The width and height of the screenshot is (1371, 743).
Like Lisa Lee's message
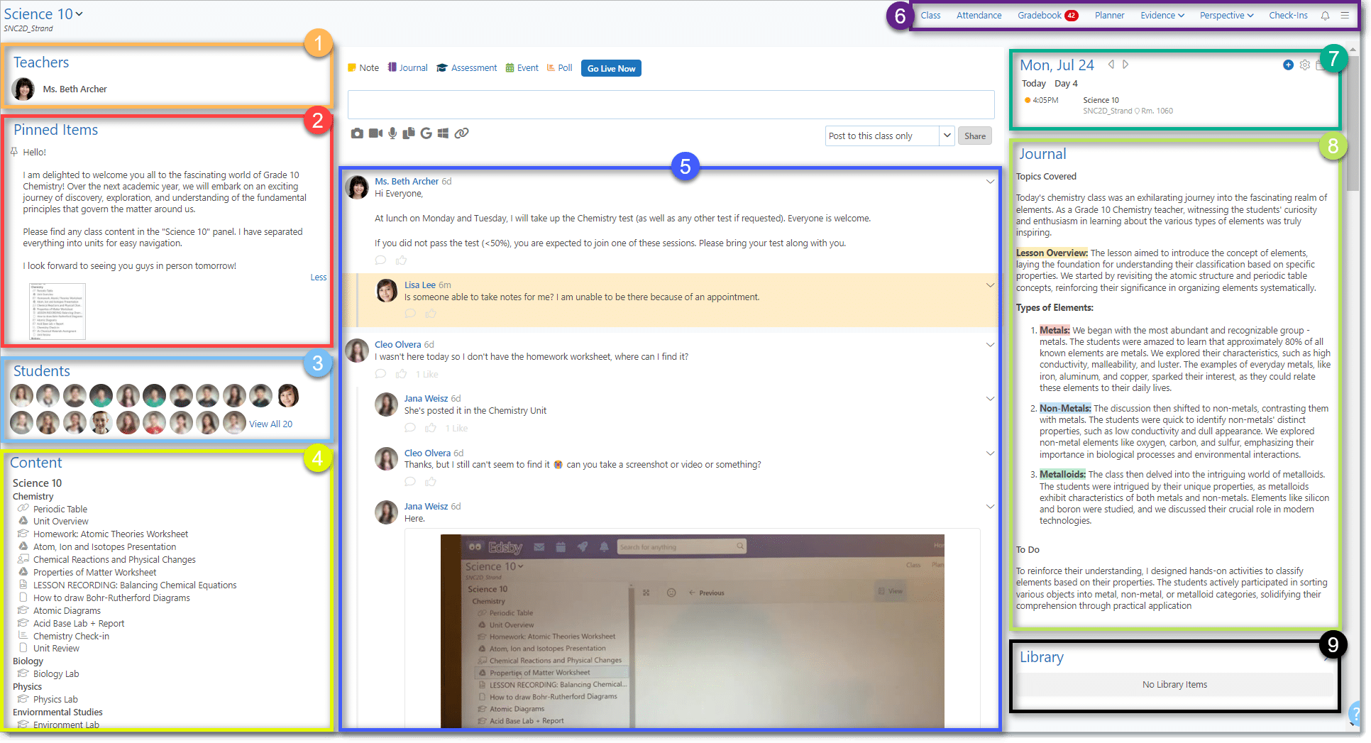(431, 314)
